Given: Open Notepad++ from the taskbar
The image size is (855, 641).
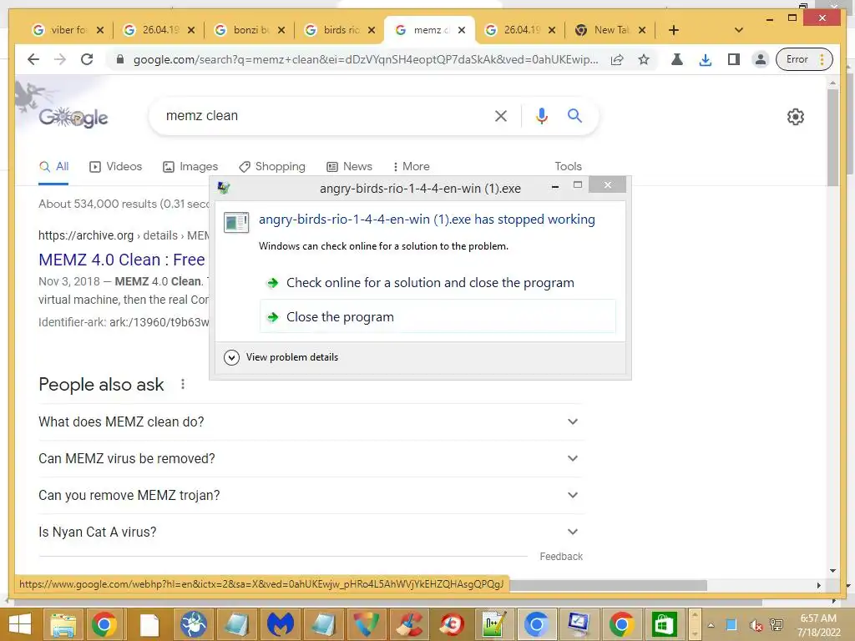Looking at the screenshot, I should (x=494, y=624).
